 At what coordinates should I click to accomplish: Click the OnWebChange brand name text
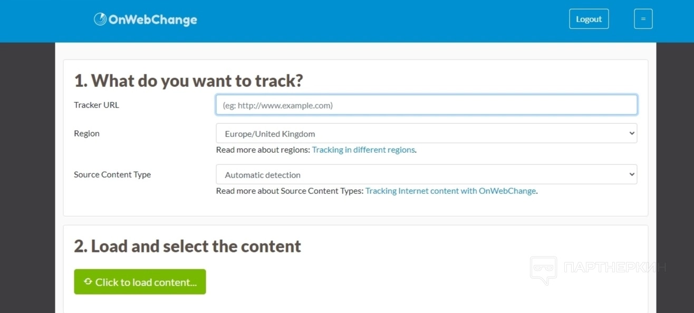point(152,20)
